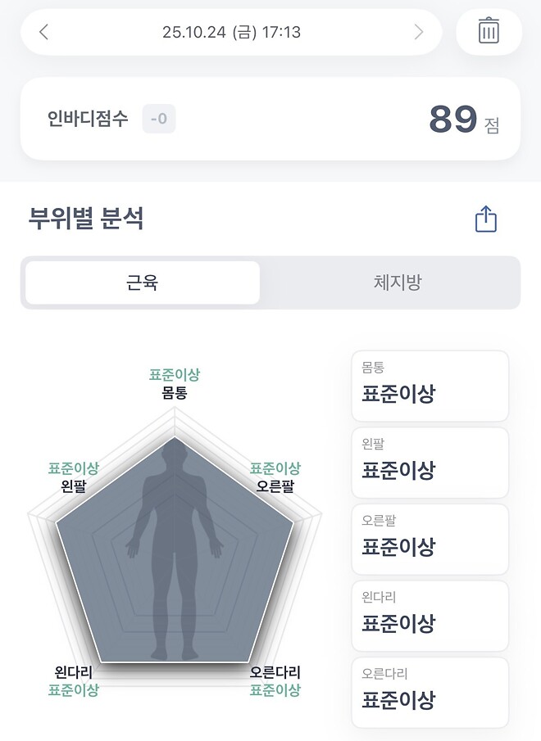Screen dimensions: 541x741
Task: Tap the date header 25.10.24 (금) 17:13
Action: [x=230, y=32]
